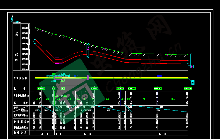Viewport: 220px width, 139px height.
Task: Click station label F14+182
Action: [158, 89]
